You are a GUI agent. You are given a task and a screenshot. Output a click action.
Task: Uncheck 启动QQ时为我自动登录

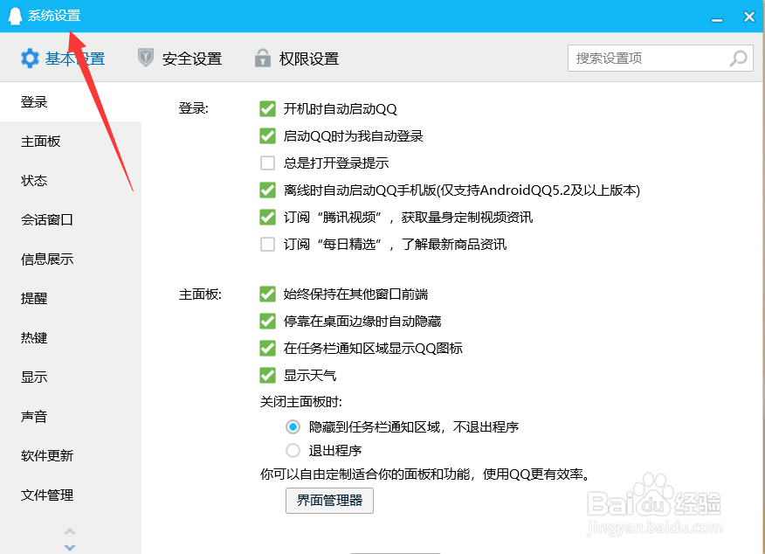pyautogui.click(x=267, y=135)
